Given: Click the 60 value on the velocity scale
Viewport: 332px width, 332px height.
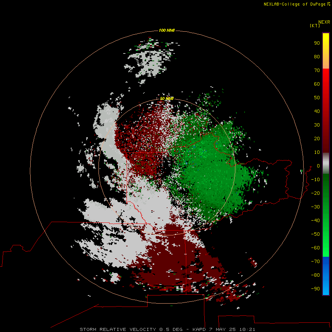Looking at the screenshot, I should pyautogui.click(x=317, y=84).
